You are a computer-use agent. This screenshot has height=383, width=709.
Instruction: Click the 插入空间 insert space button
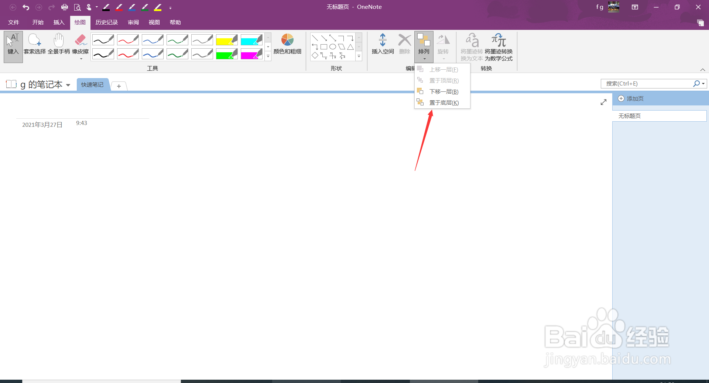(383, 44)
